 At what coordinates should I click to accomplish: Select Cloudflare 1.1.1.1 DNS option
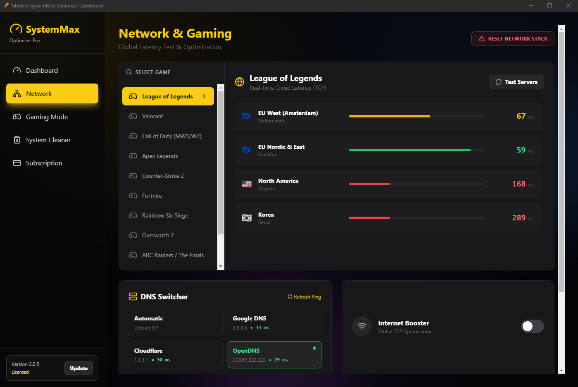(x=176, y=355)
